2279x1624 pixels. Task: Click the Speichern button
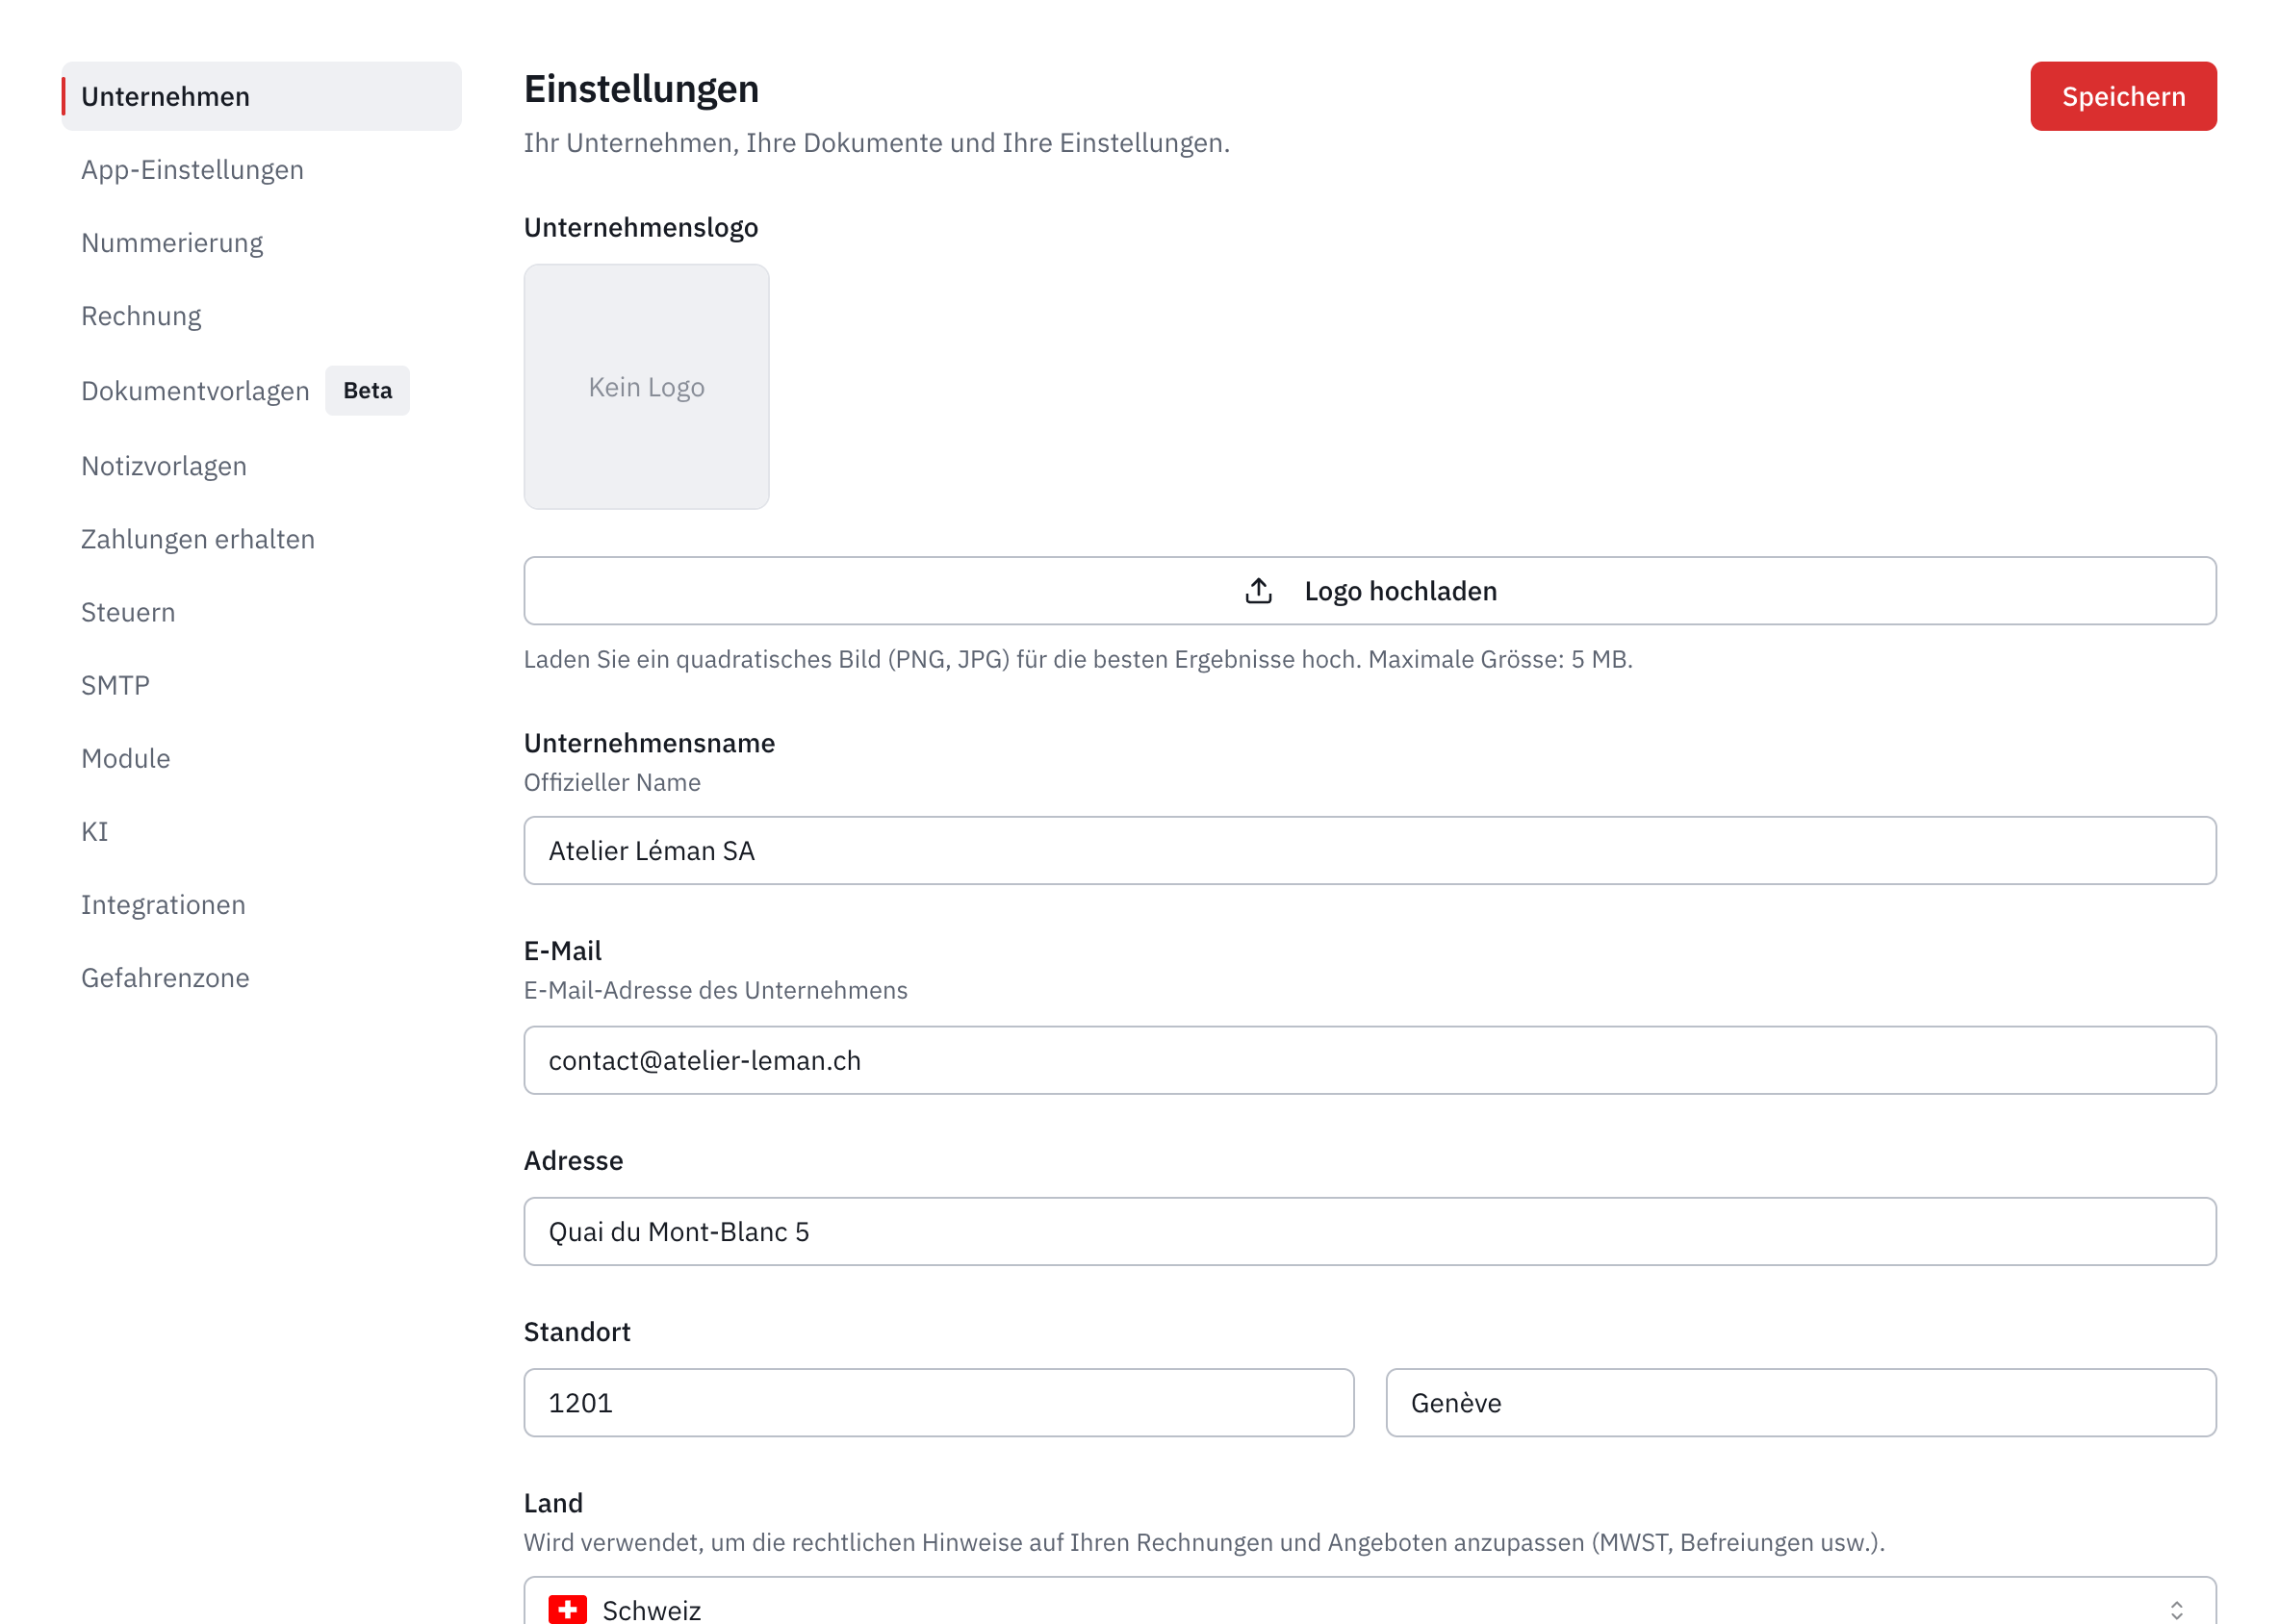point(2123,96)
